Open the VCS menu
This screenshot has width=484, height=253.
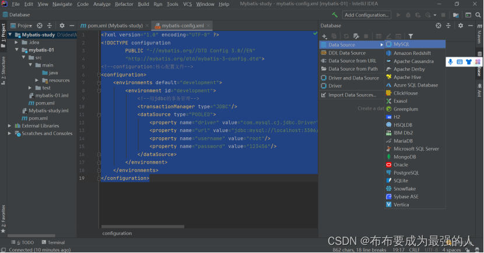(x=187, y=4)
